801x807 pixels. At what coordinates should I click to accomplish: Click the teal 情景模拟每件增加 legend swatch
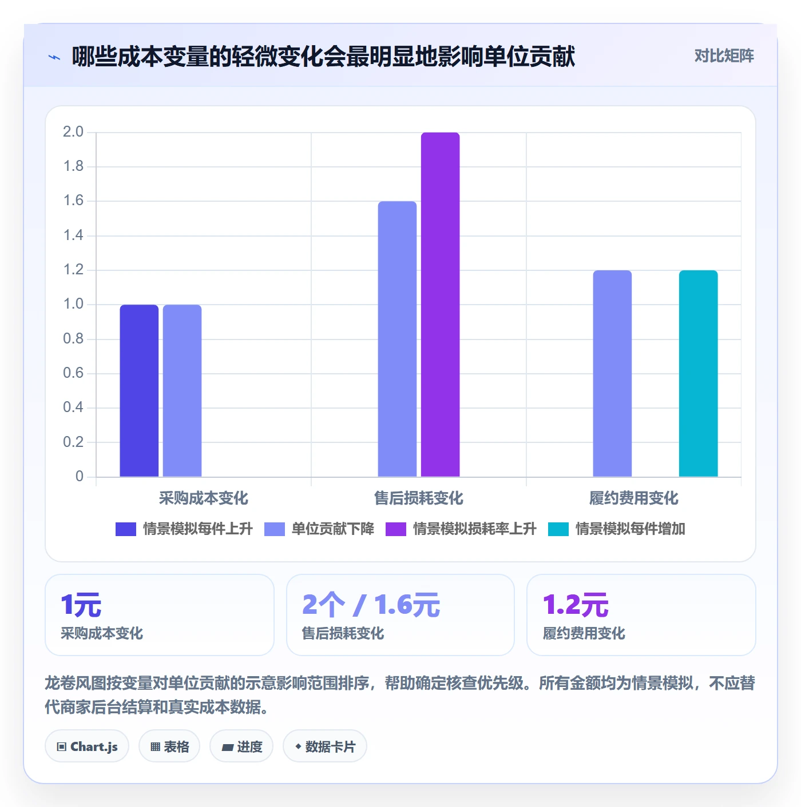click(x=558, y=529)
